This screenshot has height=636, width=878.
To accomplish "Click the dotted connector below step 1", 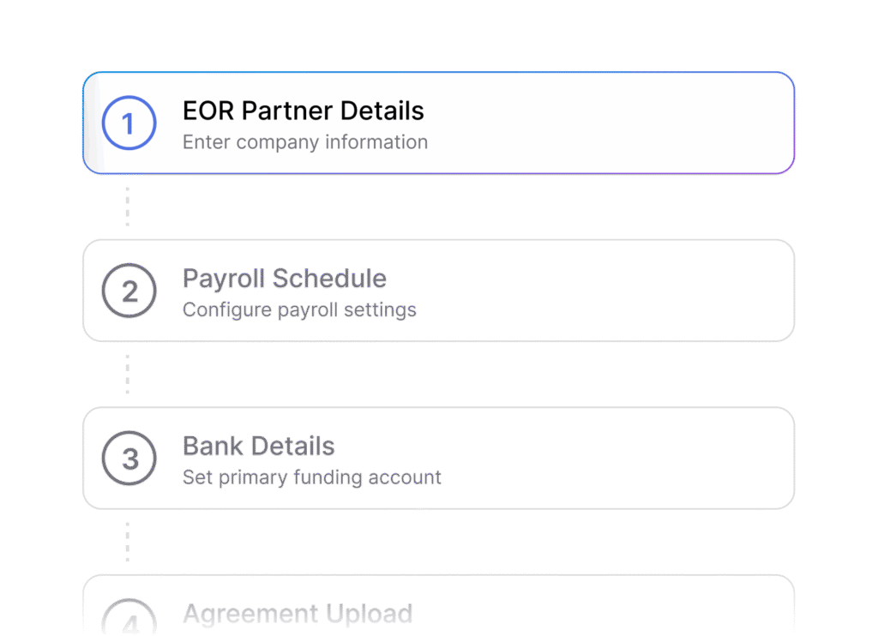I will [128, 207].
